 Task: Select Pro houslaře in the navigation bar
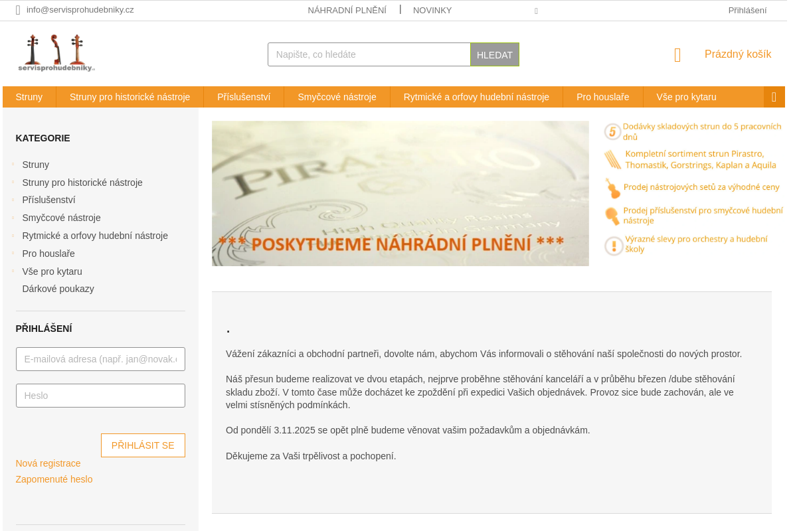click(x=602, y=97)
